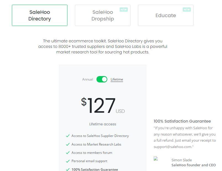Toggle the Annual/Lifetime pricing switch
222x171 pixels.
point(102,79)
